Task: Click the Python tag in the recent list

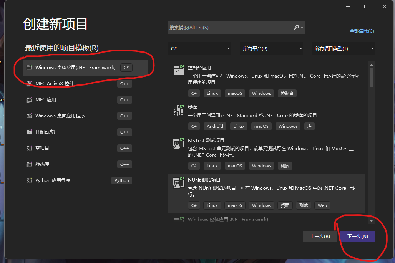Action: [122, 180]
